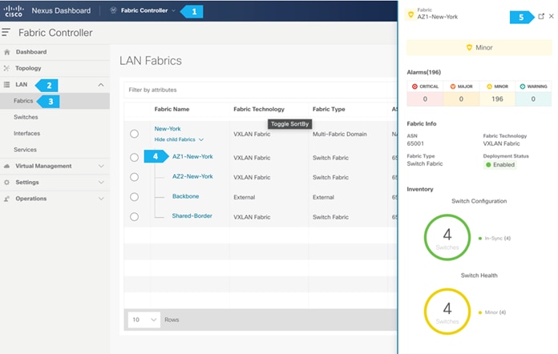
Task: Click the In-Sync (4) legend entry
Action: 495,238
